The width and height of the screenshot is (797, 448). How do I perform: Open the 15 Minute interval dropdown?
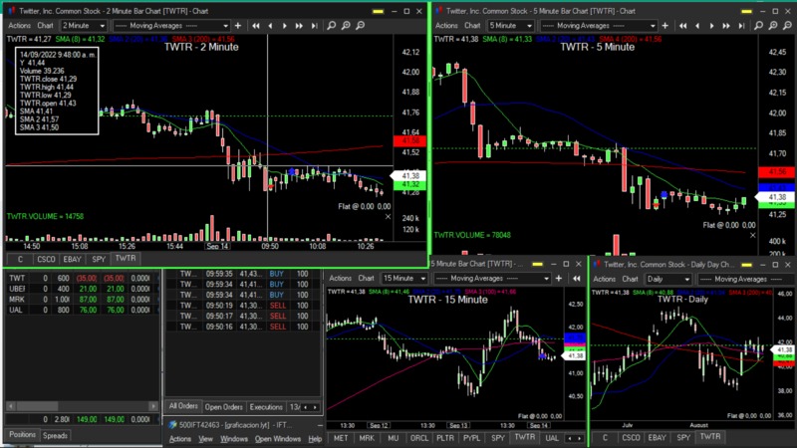(x=404, y=279)
